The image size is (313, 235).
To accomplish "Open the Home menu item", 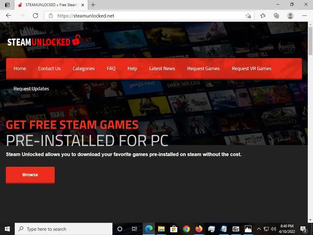I will coord(20,69).
